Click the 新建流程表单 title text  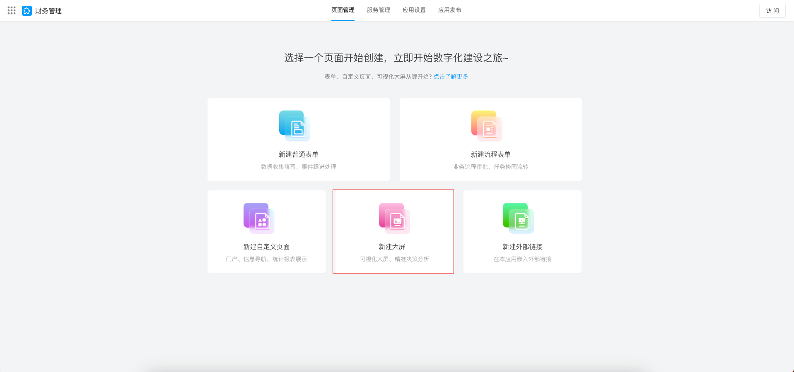click(490, 154)
